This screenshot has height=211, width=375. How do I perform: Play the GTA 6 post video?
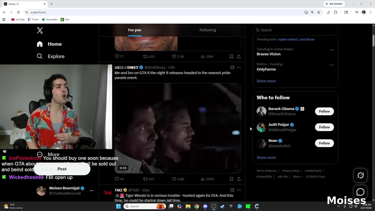point(178,128)
